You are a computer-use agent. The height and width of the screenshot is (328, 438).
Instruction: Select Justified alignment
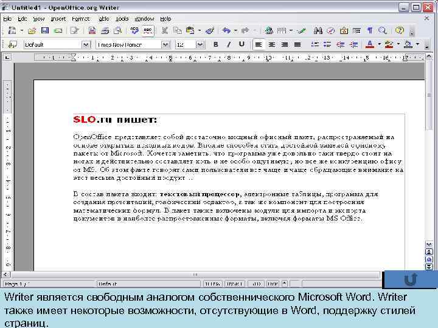pos(297,44)
